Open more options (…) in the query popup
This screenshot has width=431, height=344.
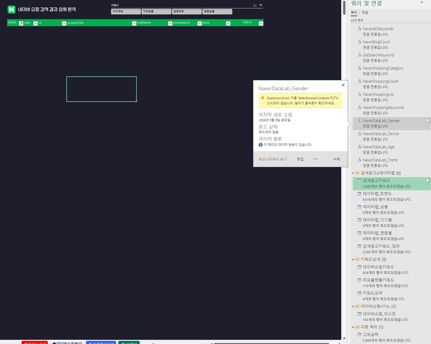tap(316, 159)
